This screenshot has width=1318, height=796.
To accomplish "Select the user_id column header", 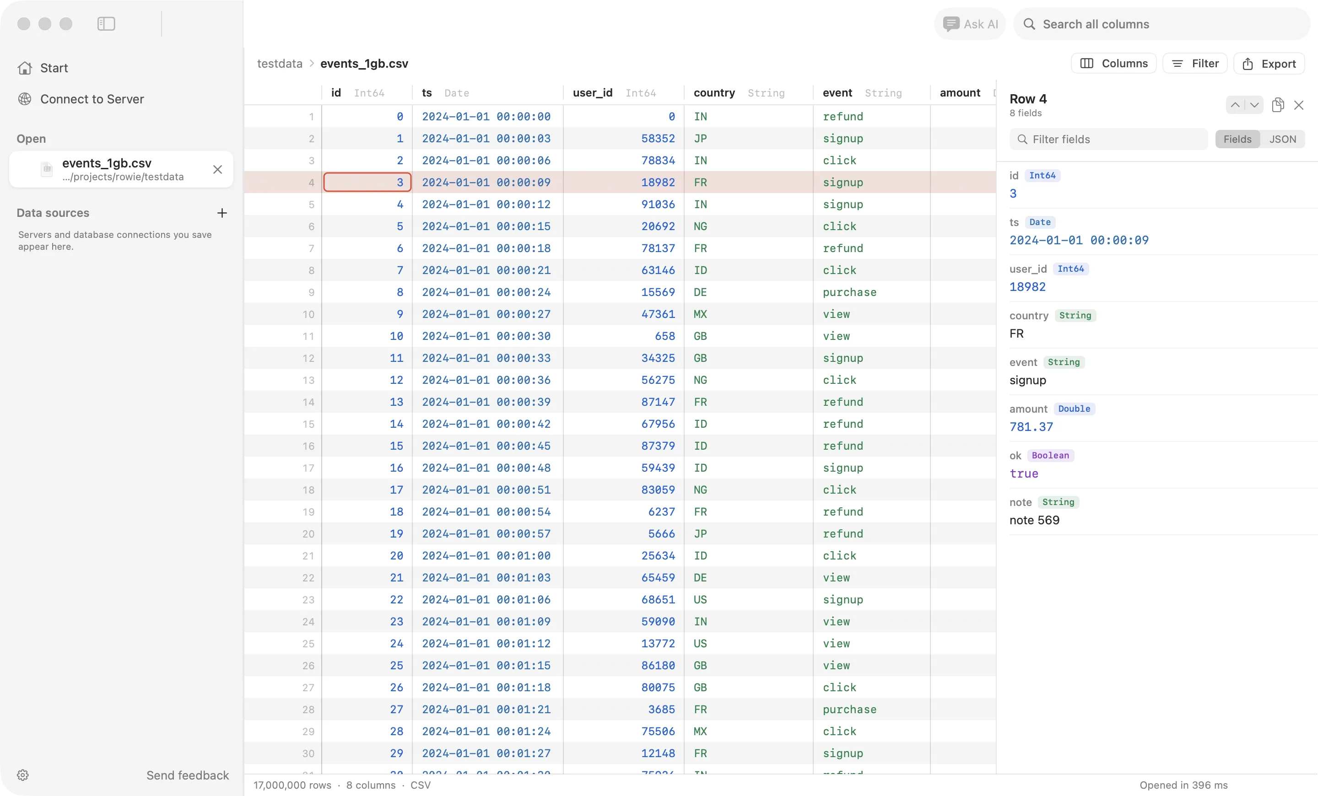I will pos(623,92).
